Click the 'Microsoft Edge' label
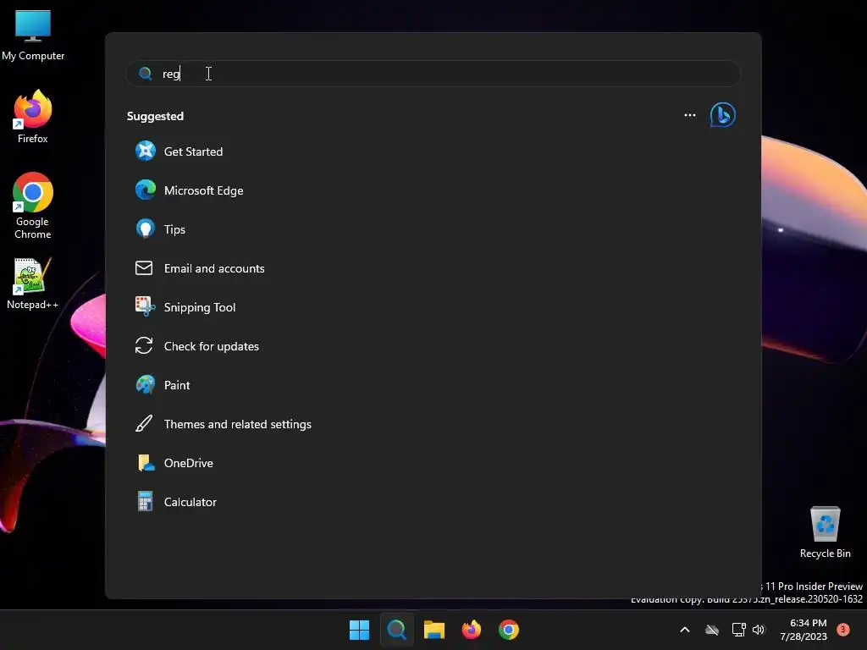 pyautogui.click(x=203, y=190)
